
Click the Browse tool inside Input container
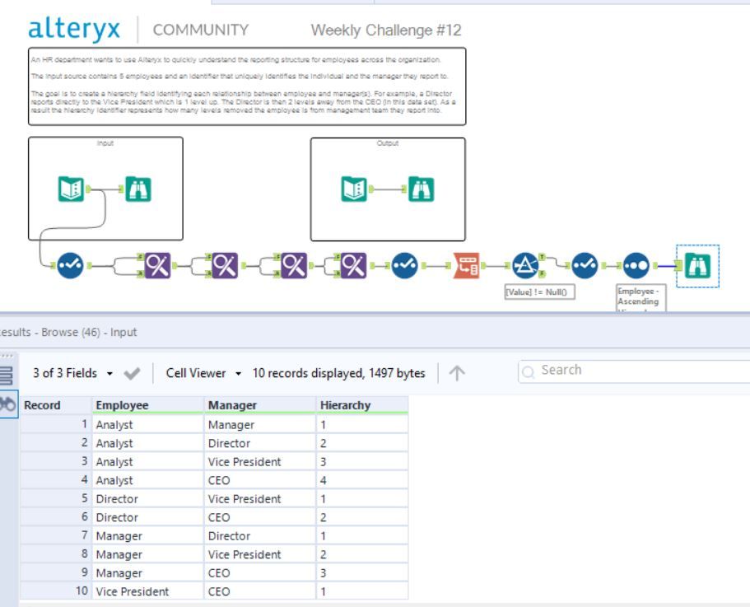pyautogui.click(x=138, y=189)
